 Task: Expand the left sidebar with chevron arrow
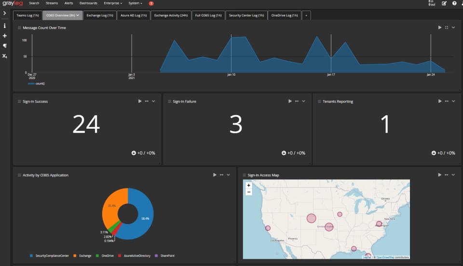pos(4,13)
